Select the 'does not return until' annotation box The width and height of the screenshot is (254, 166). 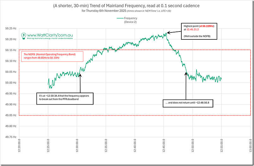click(x=188, y=103)
